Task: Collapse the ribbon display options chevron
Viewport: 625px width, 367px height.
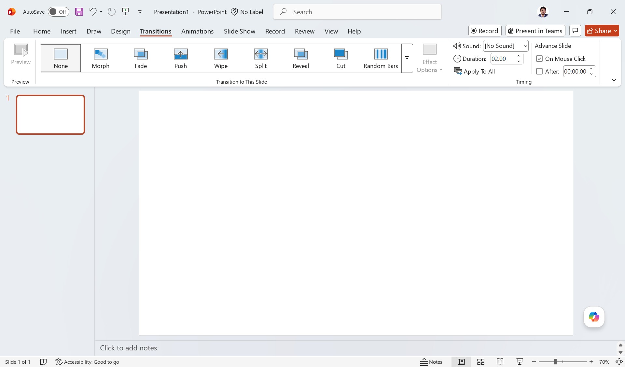Action: [x=614, y=80]
